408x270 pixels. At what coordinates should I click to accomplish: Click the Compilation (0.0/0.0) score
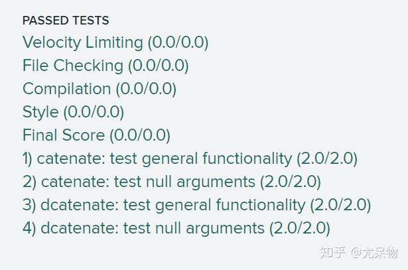click(146, 89)
